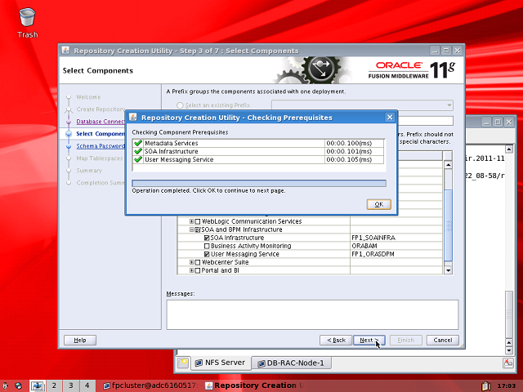The width and height of the screenshot is (523, 392).
Task: Uncheck the SOA Infrastructure component checkbox
Action: pyautogui.click(x=207, y=238)
